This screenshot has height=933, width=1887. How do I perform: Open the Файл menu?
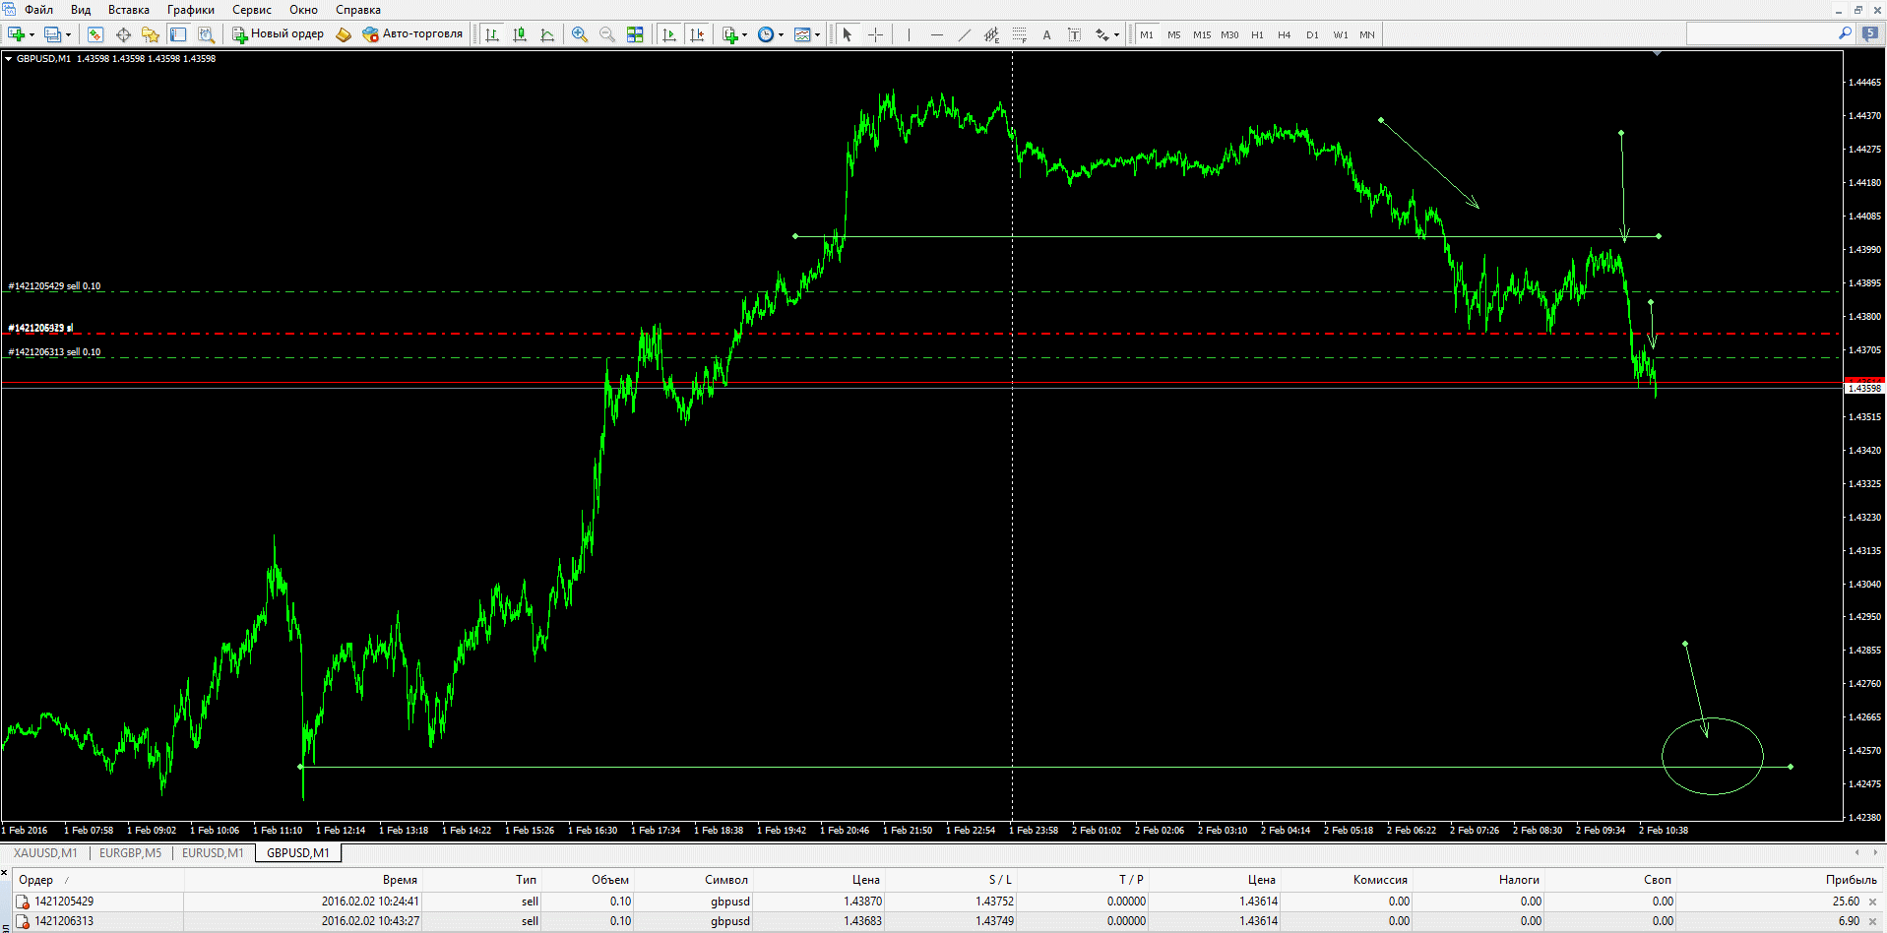click(39, 10)
